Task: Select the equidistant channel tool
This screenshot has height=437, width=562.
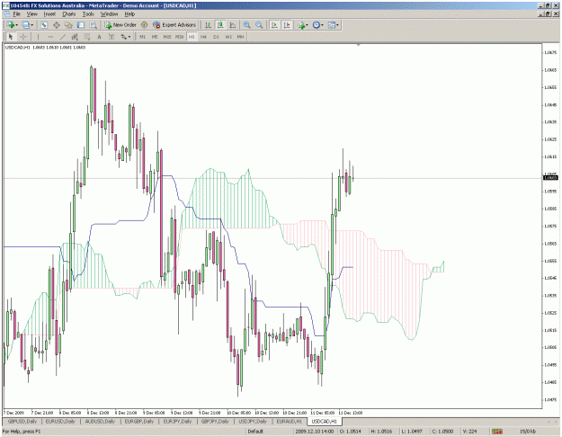Action: [x=75, y=37]
